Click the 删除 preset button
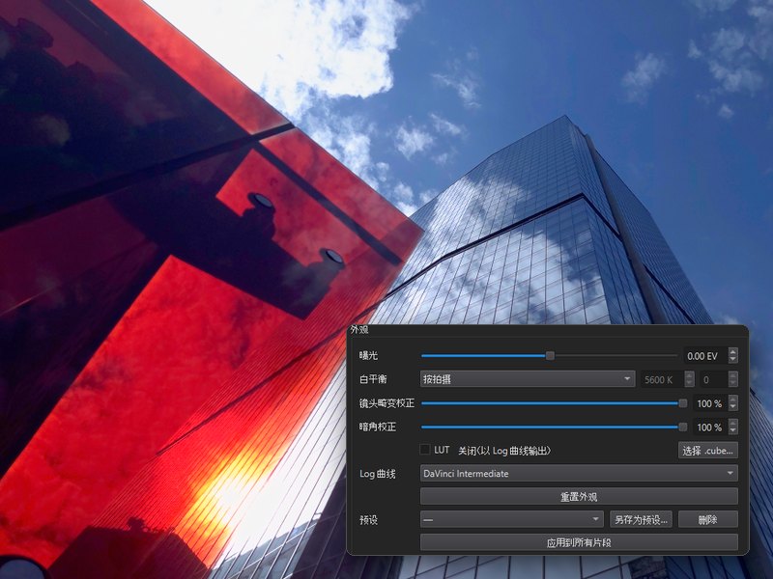This screenshot has height=579, width=773. tap(708, 519)
